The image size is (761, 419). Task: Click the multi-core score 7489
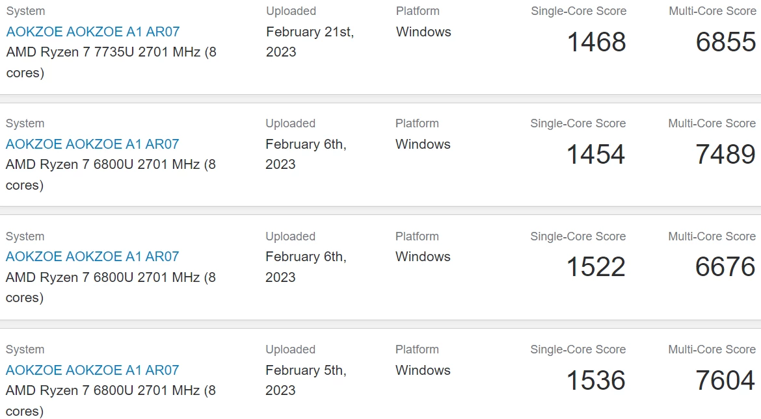(x=725, y=155)
